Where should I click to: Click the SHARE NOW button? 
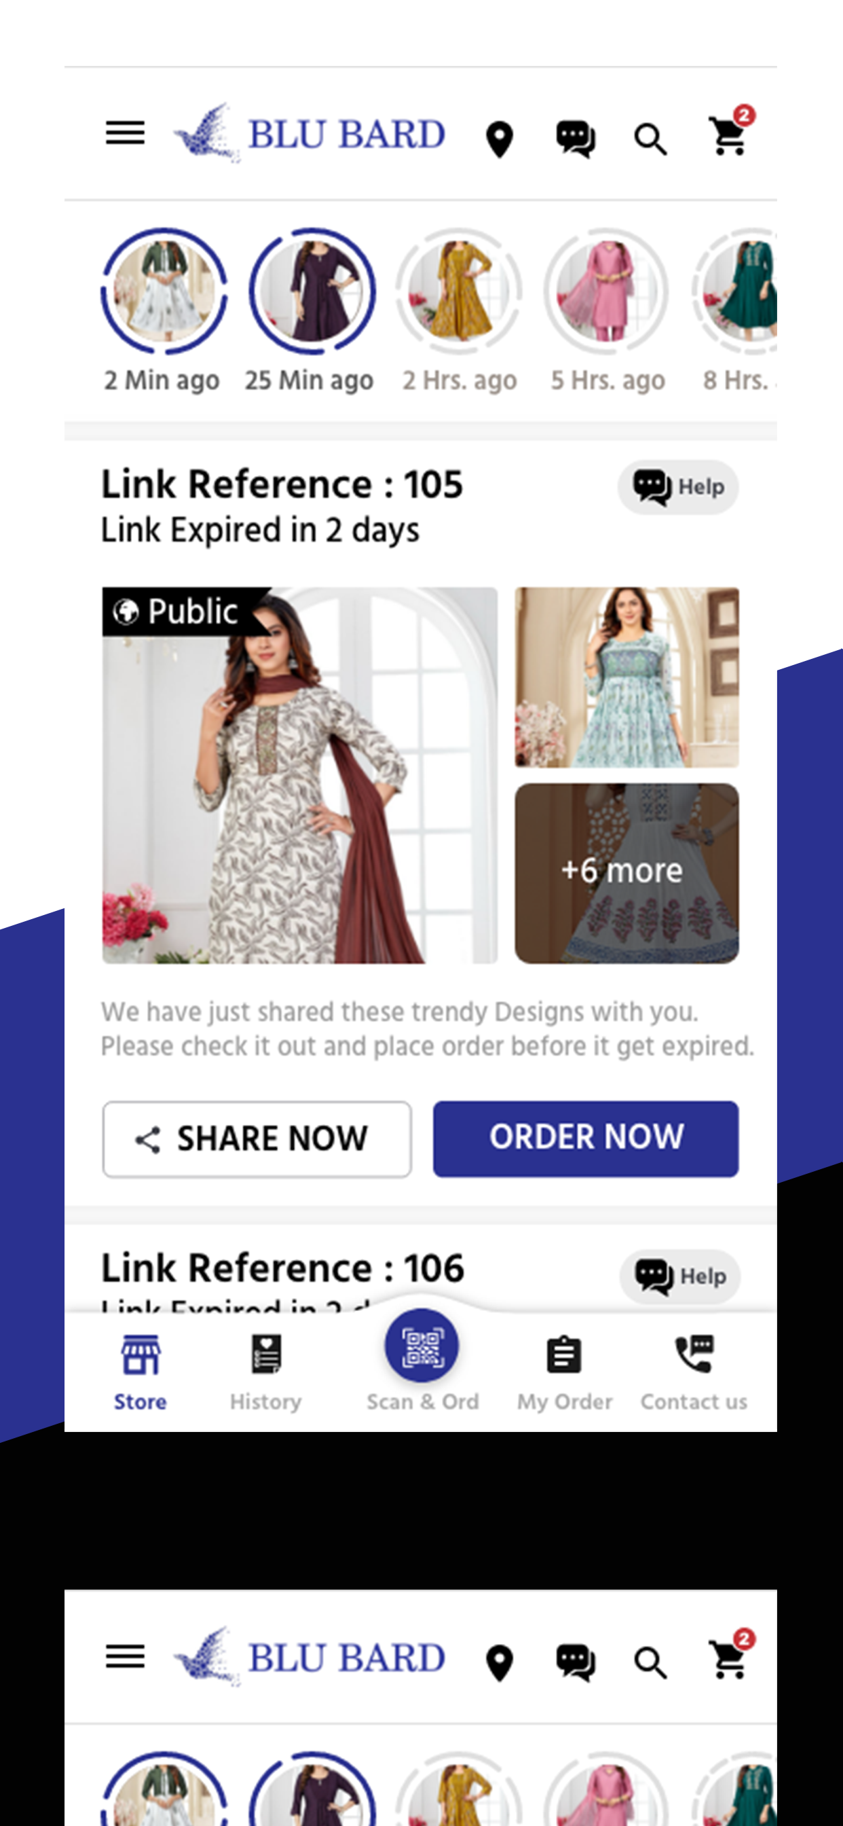(257, 1139)
